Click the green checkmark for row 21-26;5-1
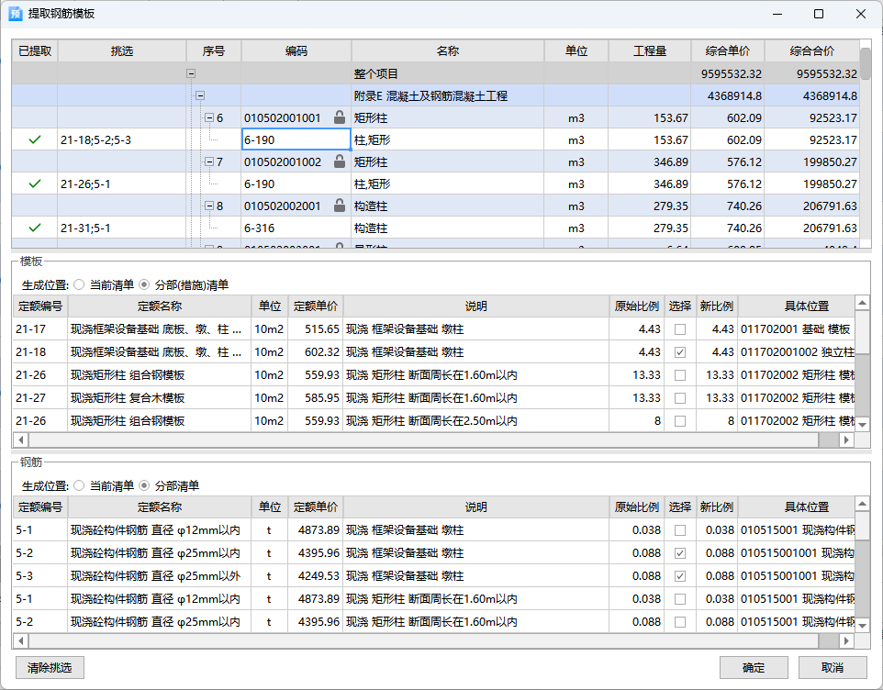 (x=35, y=184)
